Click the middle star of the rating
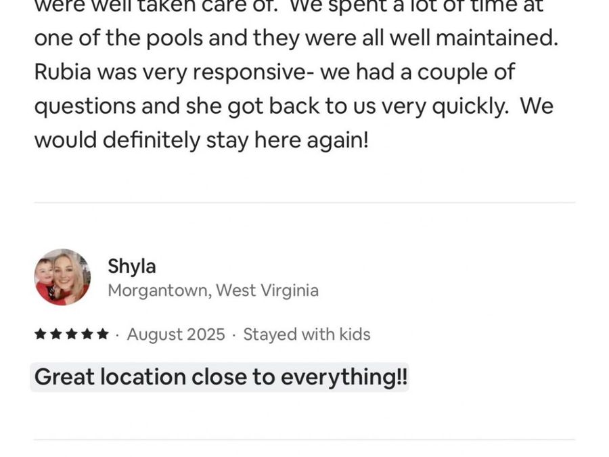 [x=72, y=334]
